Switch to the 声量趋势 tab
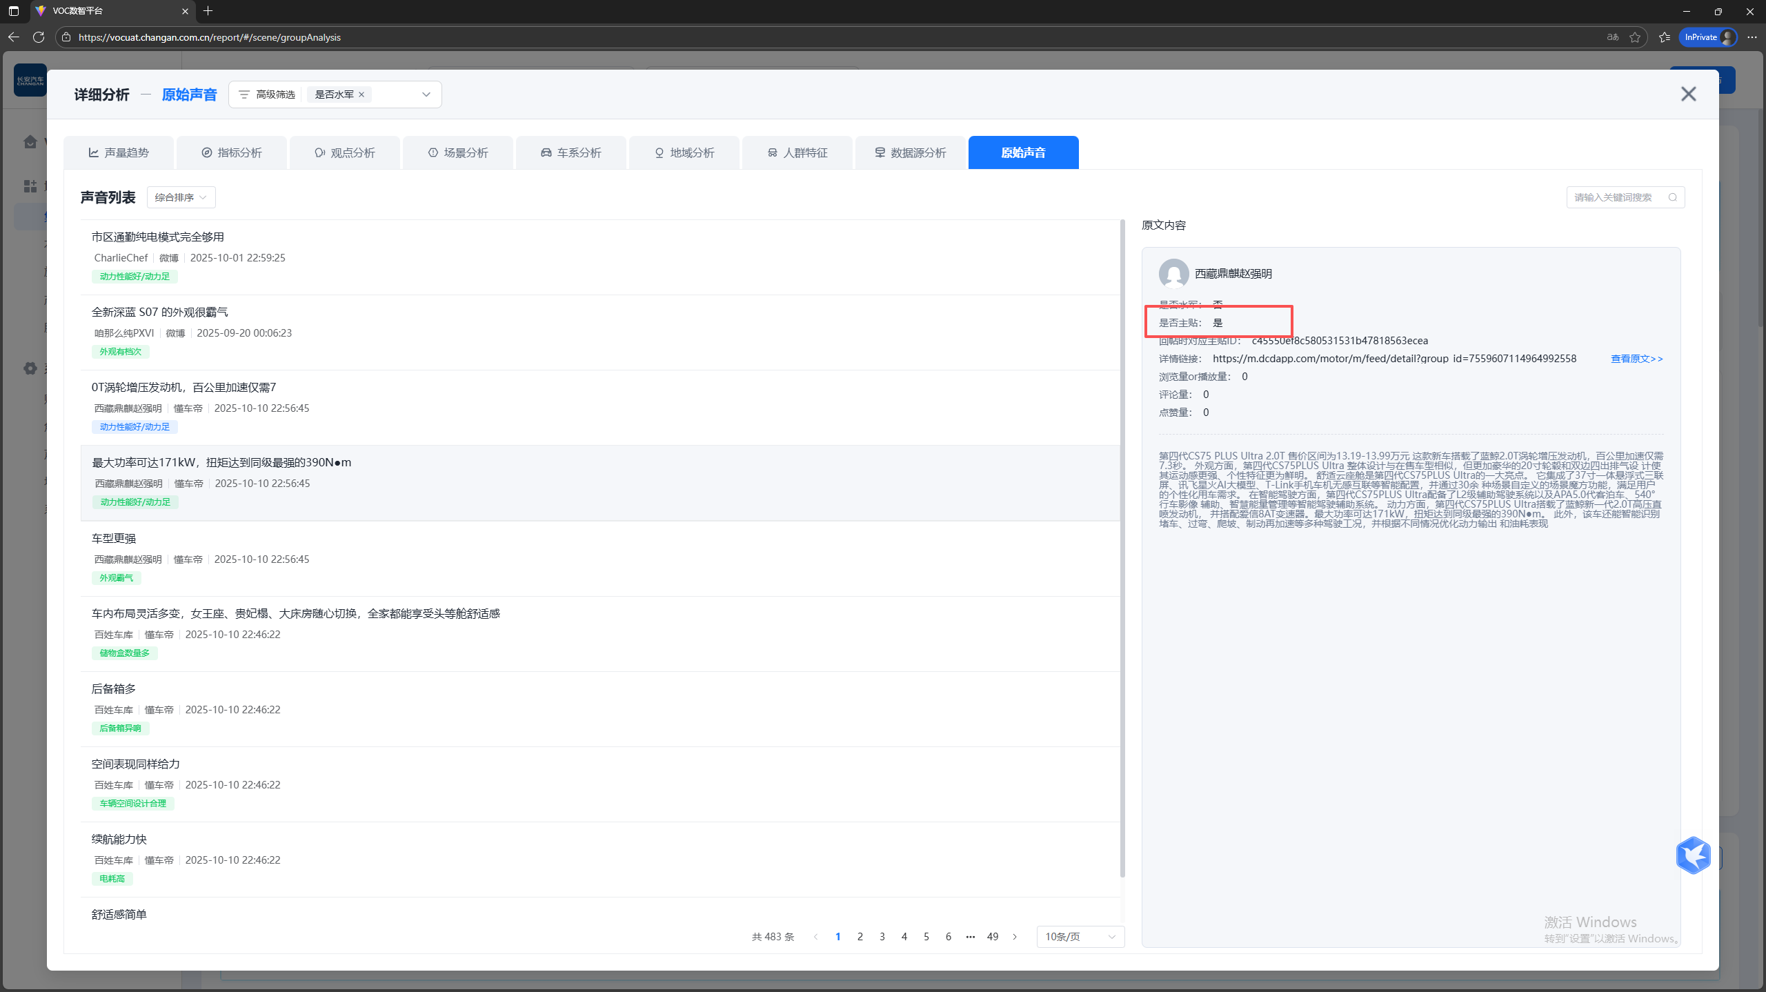Screen dimensions: 1766x992 119,152
